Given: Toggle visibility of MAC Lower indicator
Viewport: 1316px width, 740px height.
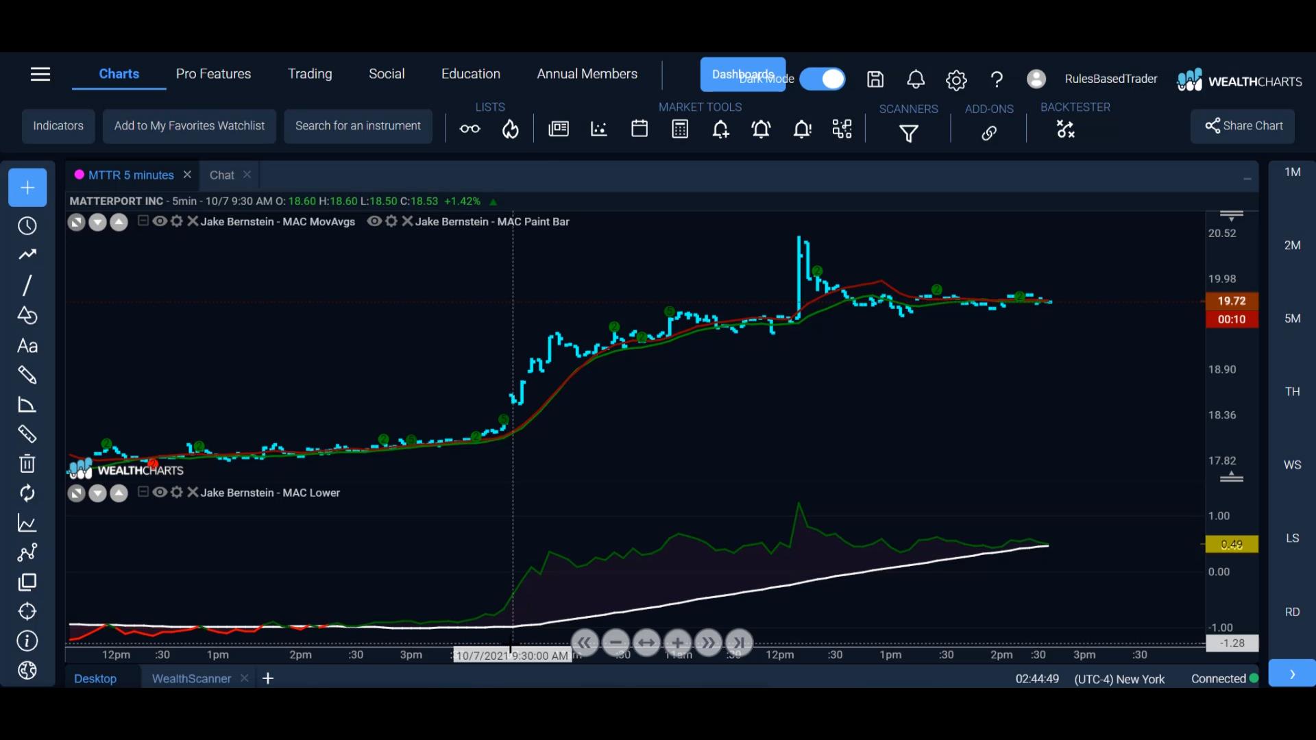Looking at the screenshot, I should pyautogui.click(x=160, y=492).
